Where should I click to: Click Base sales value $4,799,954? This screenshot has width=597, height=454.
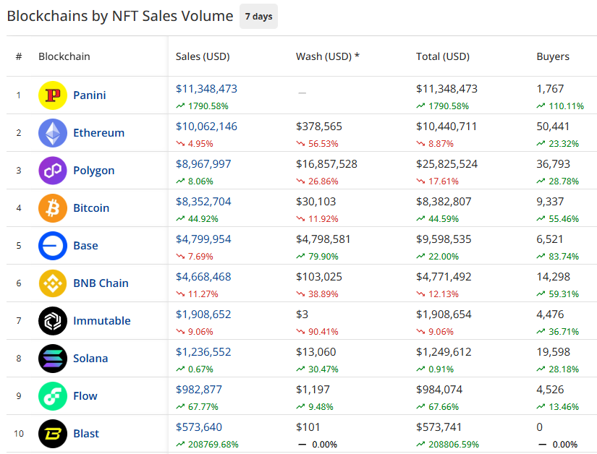[203, 239]
